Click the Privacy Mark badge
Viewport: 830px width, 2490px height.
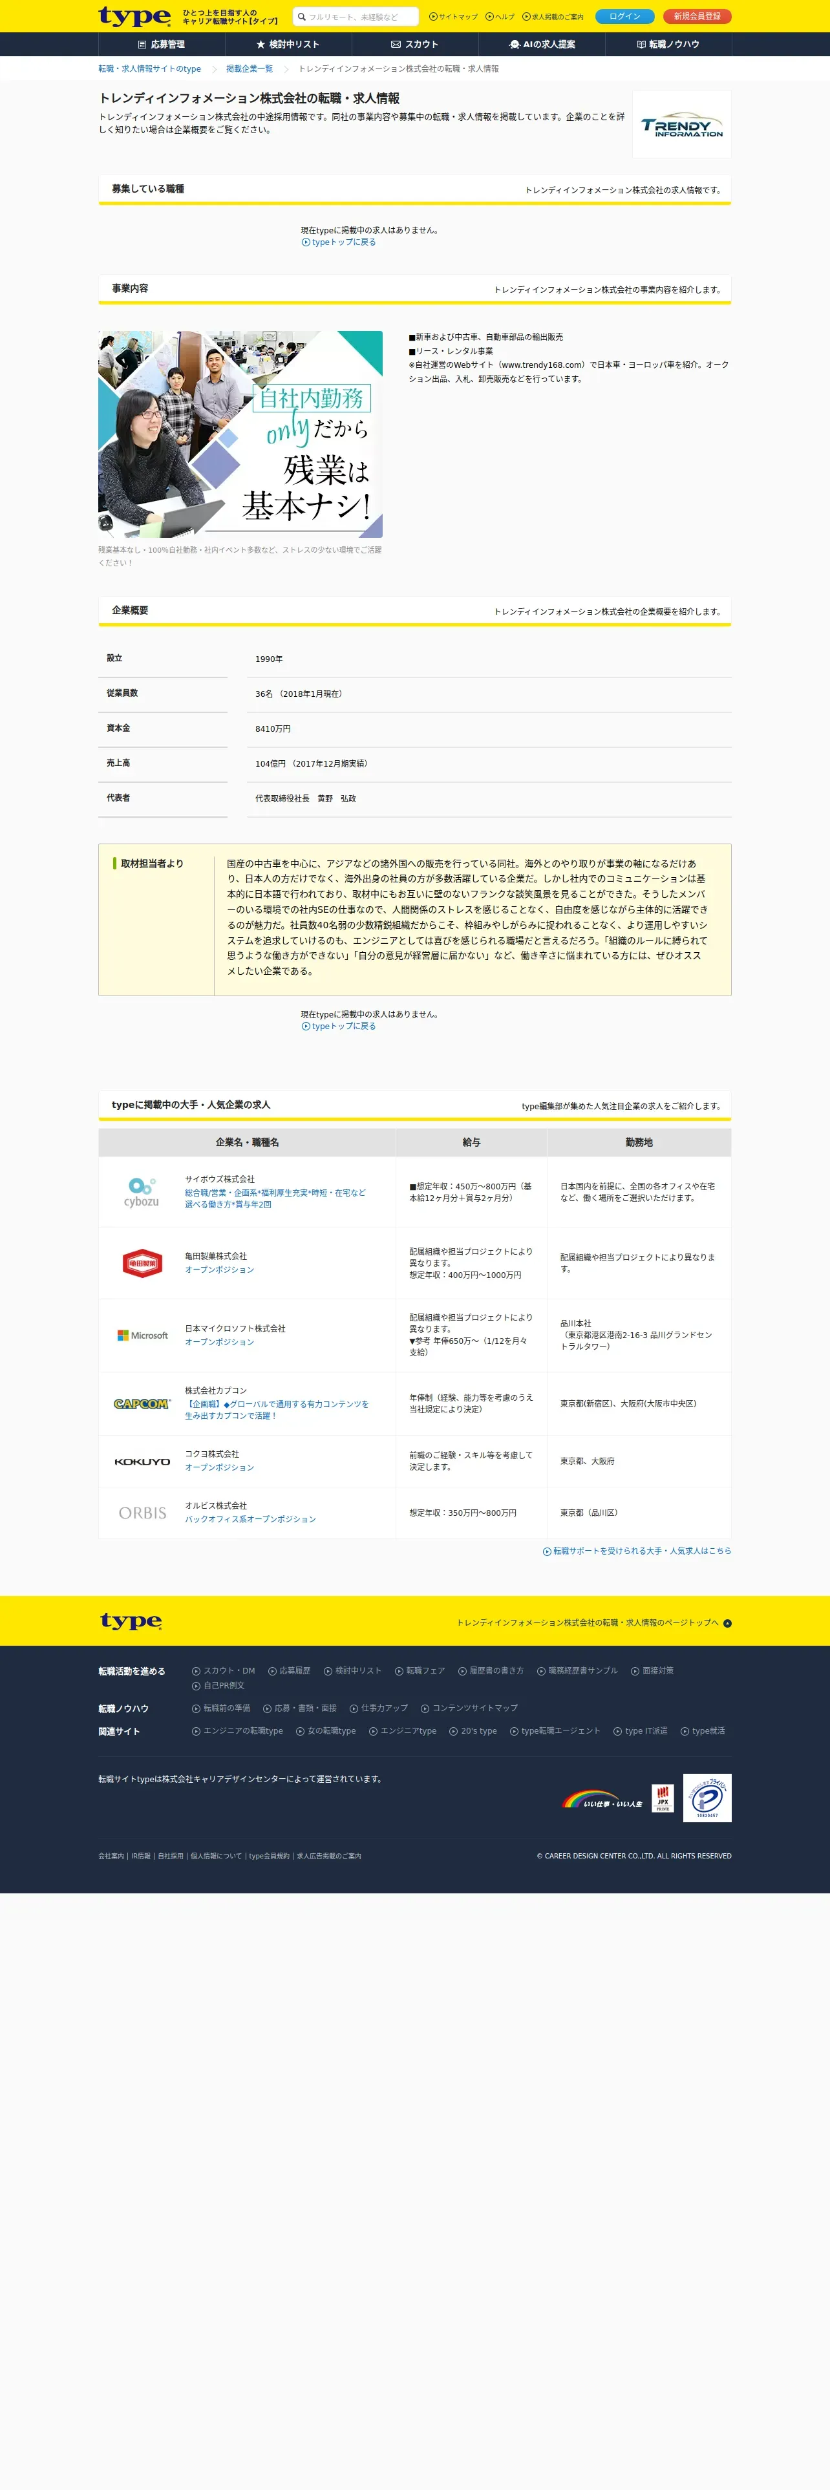(x=707, y=1798)
